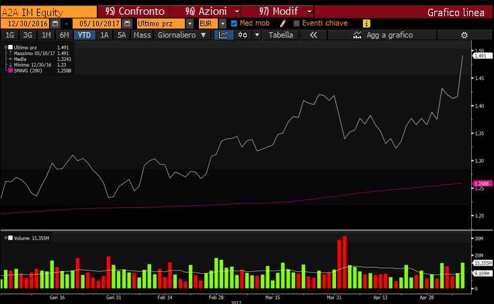Click the Massimo high marker icon in legend
Screen dimensions: 494x304
click(10, 53)
